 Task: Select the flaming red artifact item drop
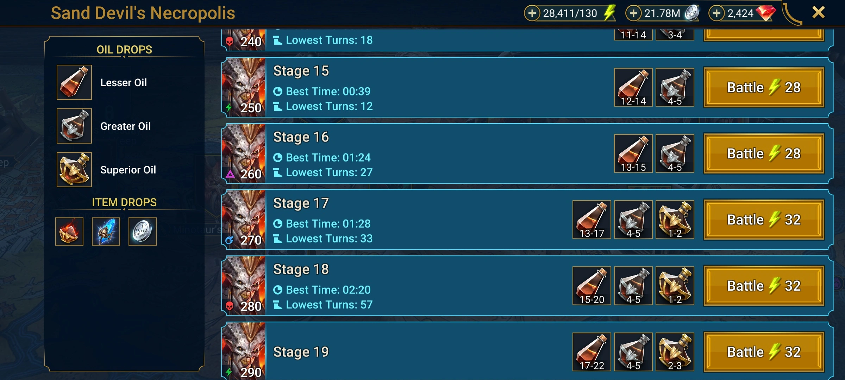coord(69,232)
